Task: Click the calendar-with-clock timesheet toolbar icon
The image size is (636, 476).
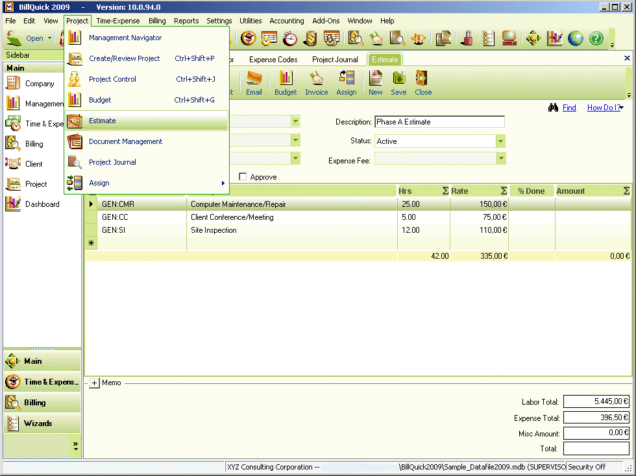Action: 269,38
